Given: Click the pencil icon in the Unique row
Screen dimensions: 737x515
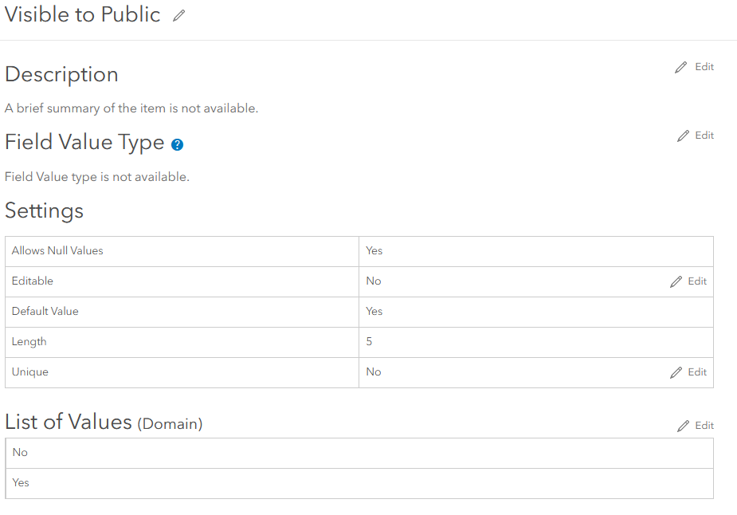Looking at the screenshot, I should point(676,372).
